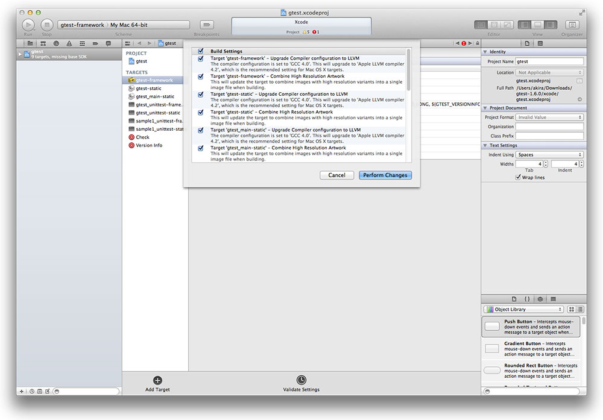
Task: Click the Project Name field
Action: [x=549, y=61]
